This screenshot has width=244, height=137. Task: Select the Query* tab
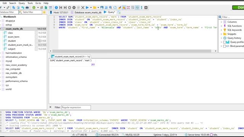pos(109,12)
